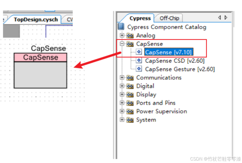Click the Cypress Component Catalog book icon
242x163 pixels.
pyautogui.click(x=121, y=26)
